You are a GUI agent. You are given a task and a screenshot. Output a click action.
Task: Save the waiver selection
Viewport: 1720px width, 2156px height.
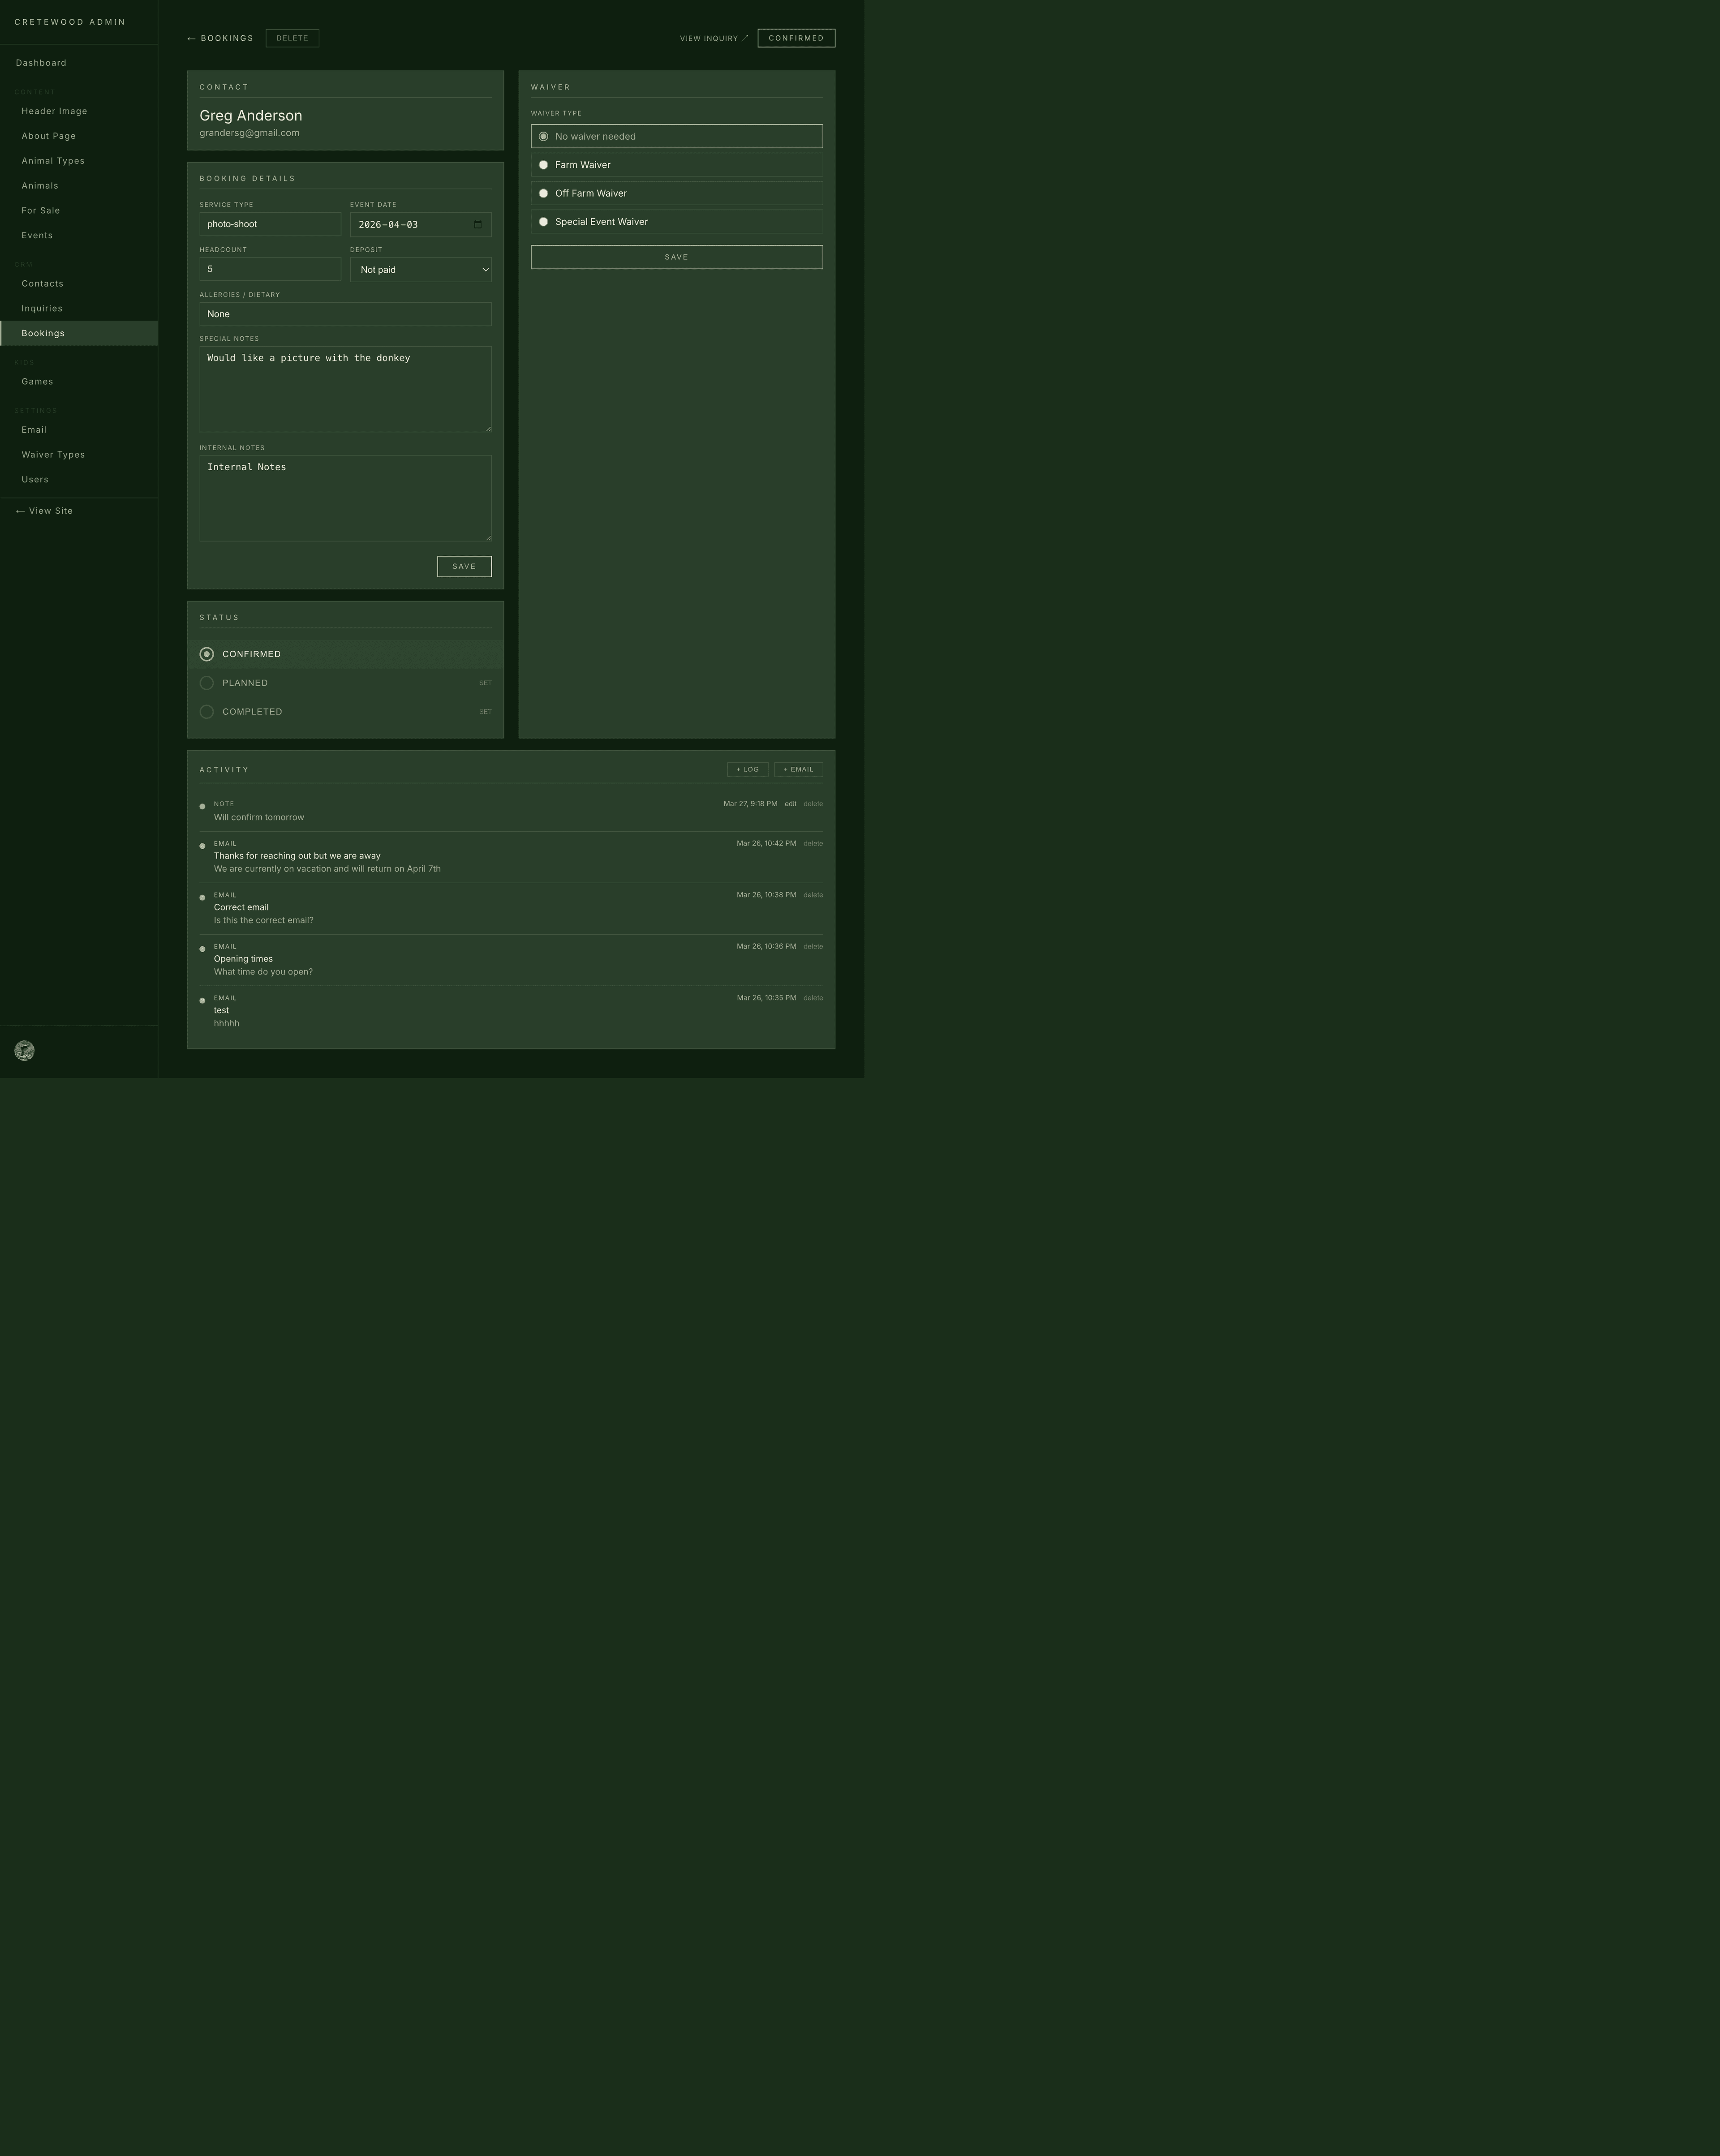click(676, 257)
